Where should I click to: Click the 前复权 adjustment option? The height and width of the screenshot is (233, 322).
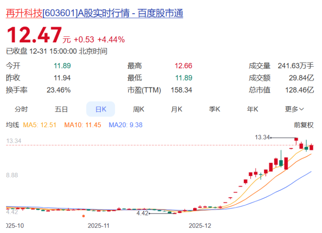click(x=304, y=125)
